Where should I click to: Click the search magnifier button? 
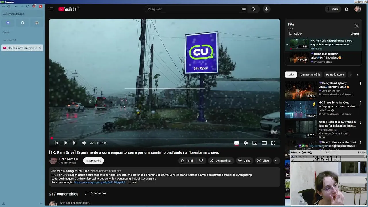point(254,9)
